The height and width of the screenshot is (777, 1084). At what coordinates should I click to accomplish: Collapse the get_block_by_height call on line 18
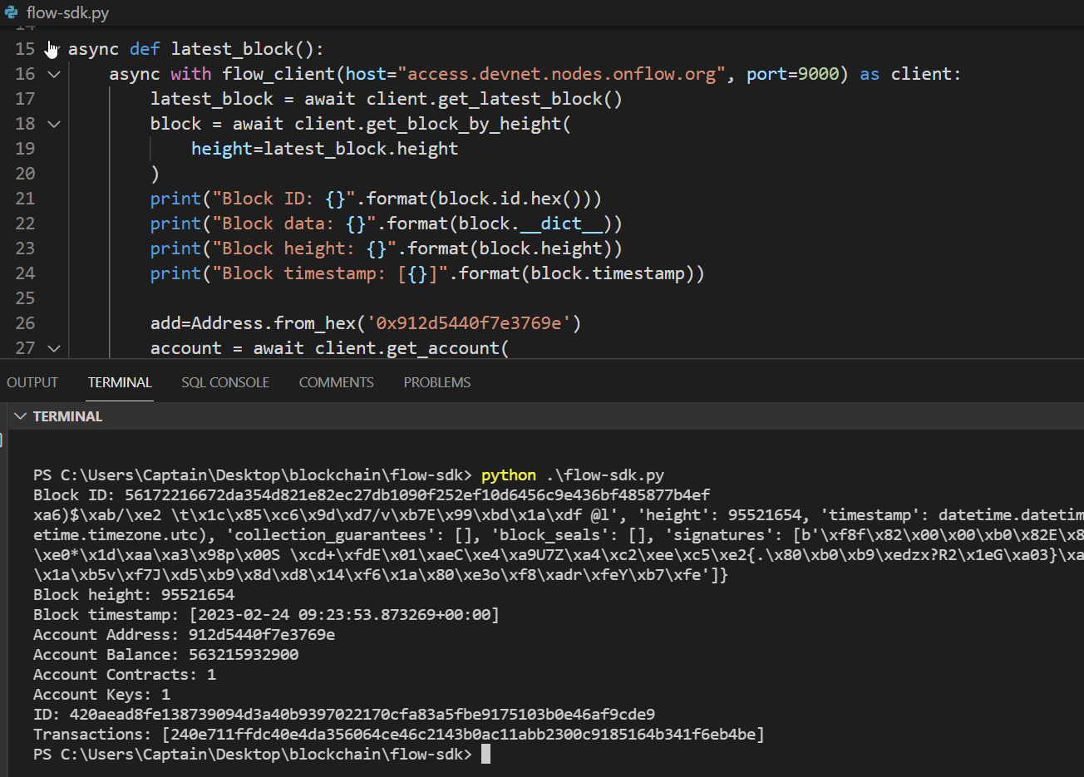[53, 123]
